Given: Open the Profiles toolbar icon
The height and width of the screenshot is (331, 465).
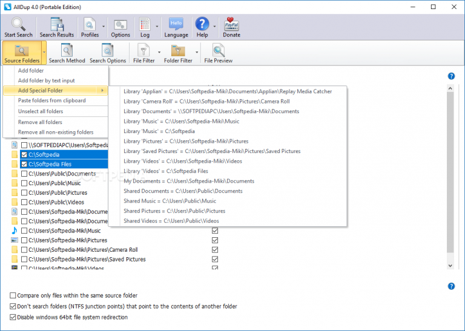Looking at the screenshot, I should click(90, 24).
